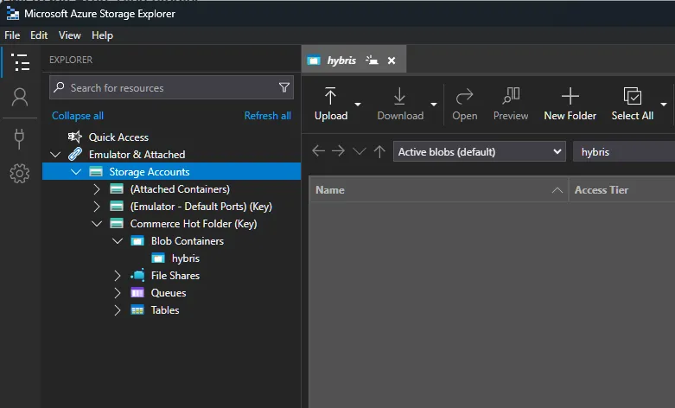Viewport: 675px width, 408px height.
Task: Open the Account Management person icon
Action: tap(20, 97)
